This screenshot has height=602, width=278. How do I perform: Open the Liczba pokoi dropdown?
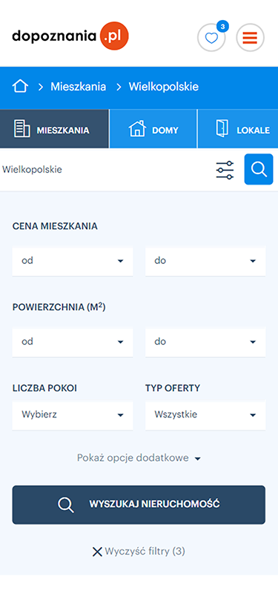(73, 415)
